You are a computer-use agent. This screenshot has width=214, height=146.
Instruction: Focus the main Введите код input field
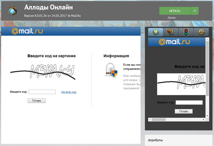pyautogui.click(x=42, y=92)
